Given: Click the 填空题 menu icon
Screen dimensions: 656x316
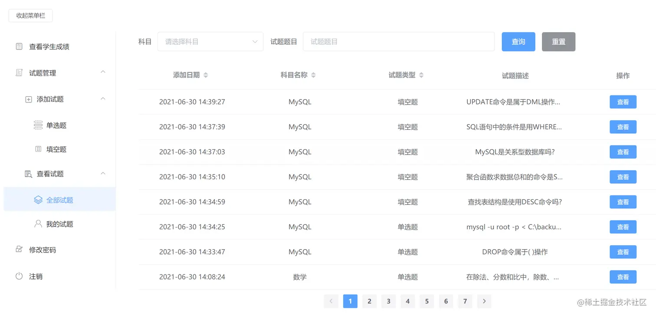Looking at the screenshot, I should point(38,149).
